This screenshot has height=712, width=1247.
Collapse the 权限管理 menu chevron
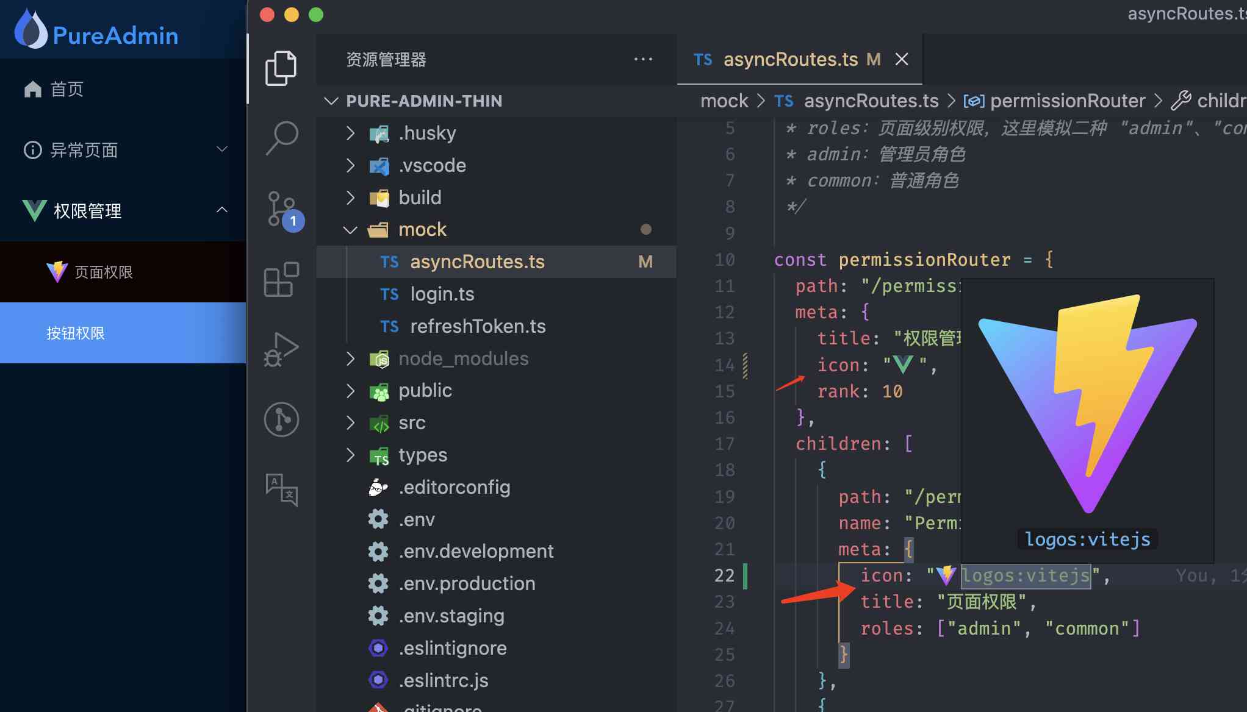point(223,210)
